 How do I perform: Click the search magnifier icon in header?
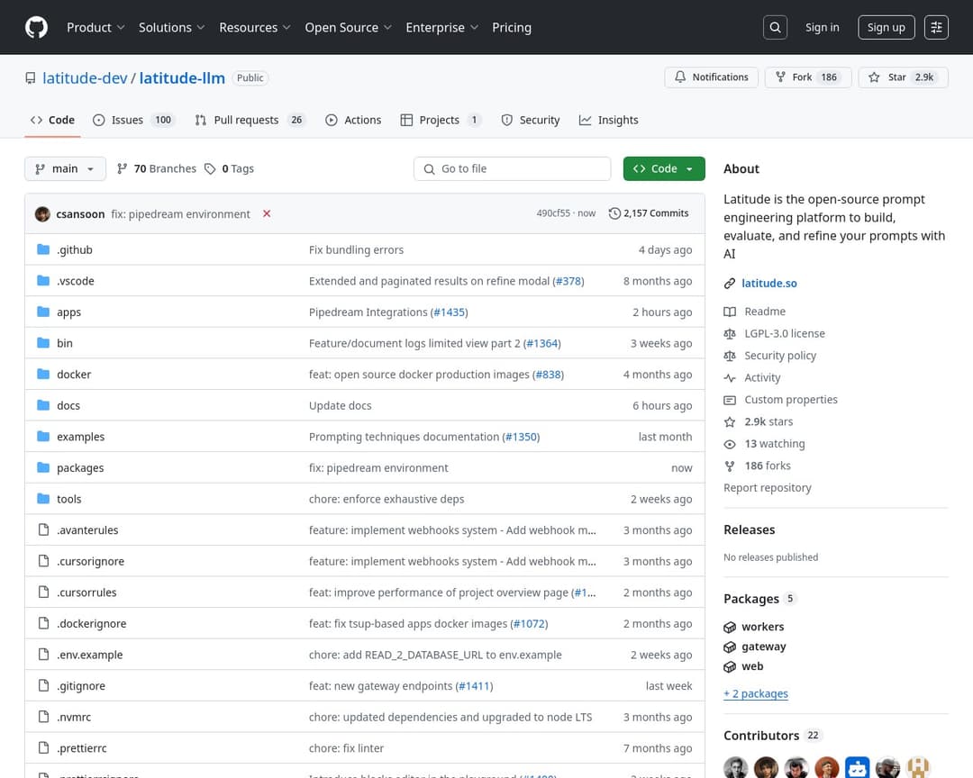[775, 27]
